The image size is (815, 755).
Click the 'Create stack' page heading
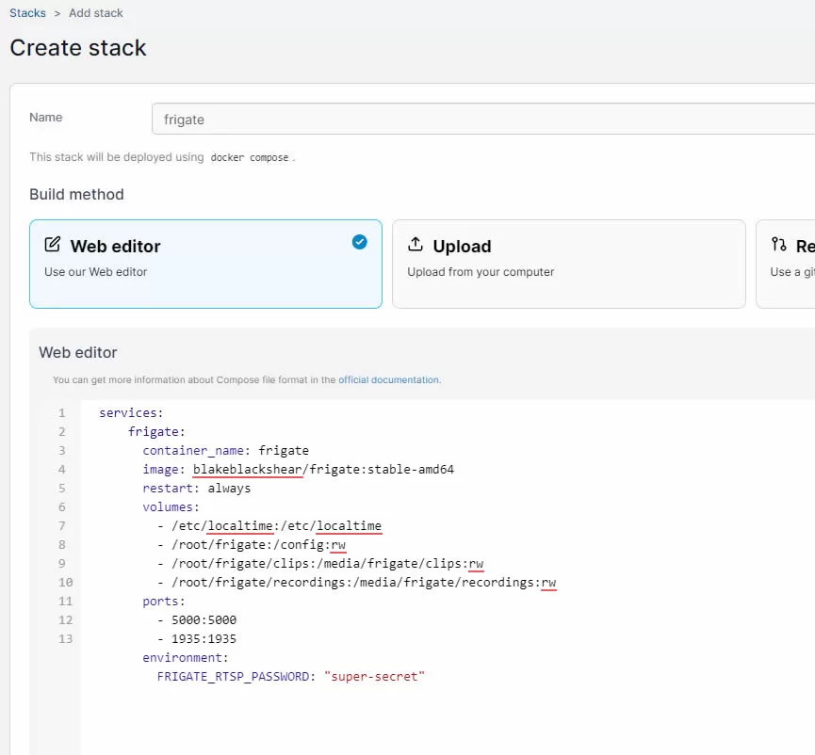78,48
